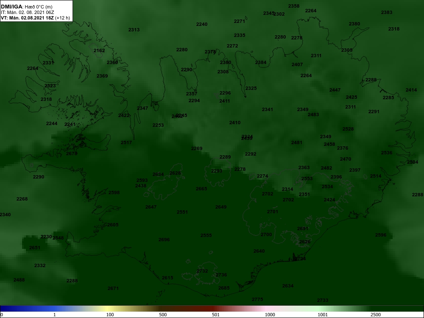This screenshot has width=424, height=318.
Task: Pick the map value 2240
Action: pos(202,24)
